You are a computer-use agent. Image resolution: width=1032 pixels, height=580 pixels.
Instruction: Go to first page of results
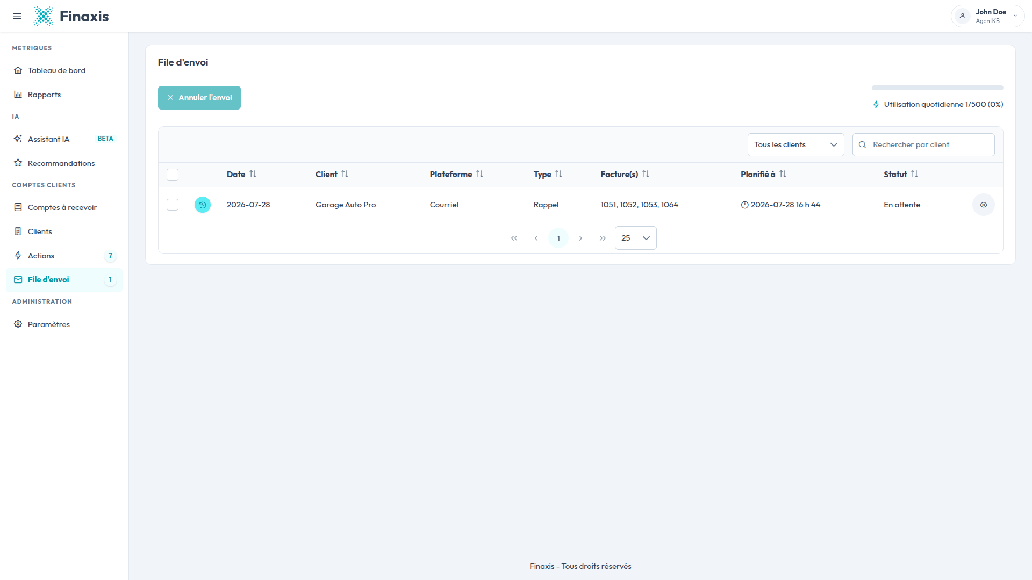pyautogui.click(x=514, y=238)
